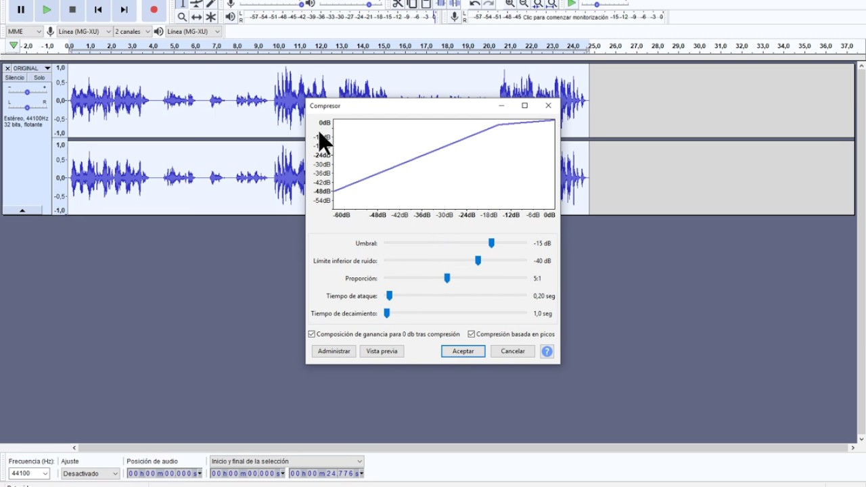Viewport: 866px width, 487px height.
Task: Click the Posición de audio time field
Action: coord(164,473)
